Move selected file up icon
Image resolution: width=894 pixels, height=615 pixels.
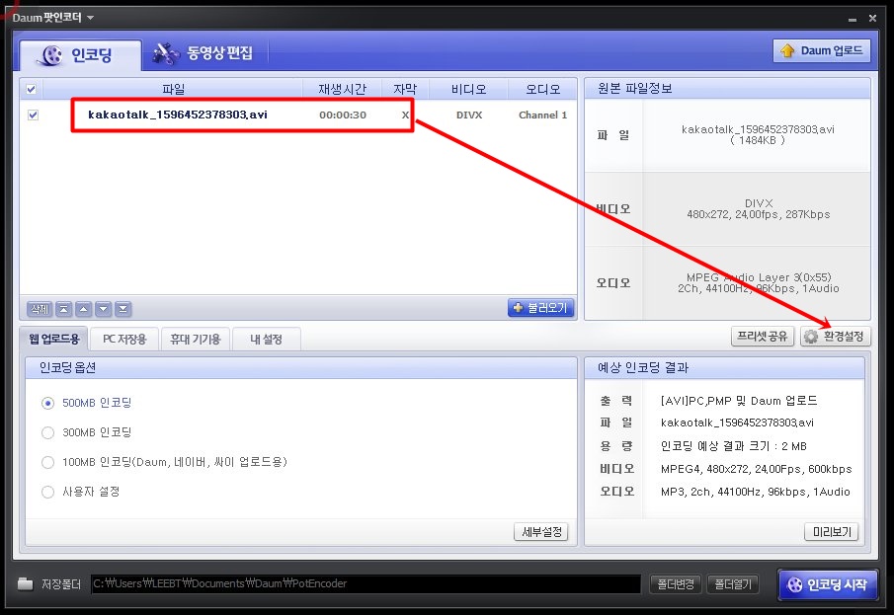[84, 309]
